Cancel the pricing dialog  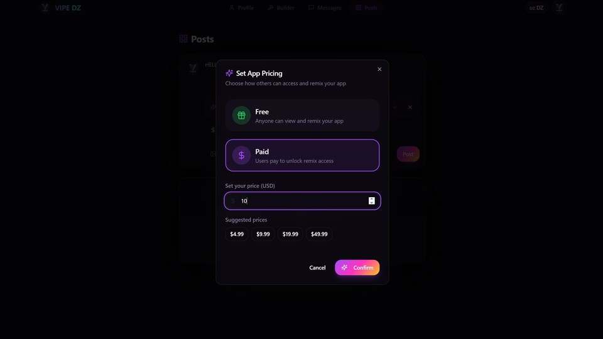317,267
